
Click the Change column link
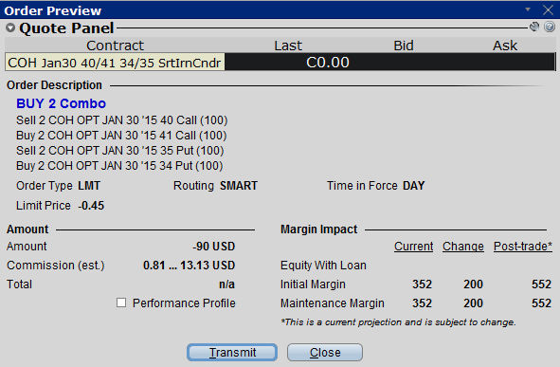(x=463, y=247)
